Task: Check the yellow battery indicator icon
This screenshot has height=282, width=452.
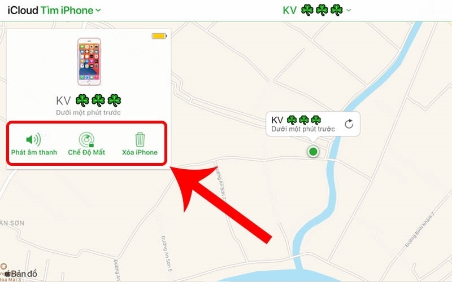Action: click(x=159, y=36)
